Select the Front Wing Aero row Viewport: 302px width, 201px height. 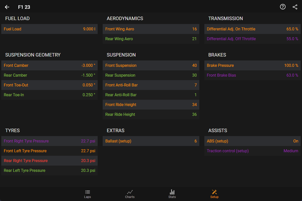(151, 29)
